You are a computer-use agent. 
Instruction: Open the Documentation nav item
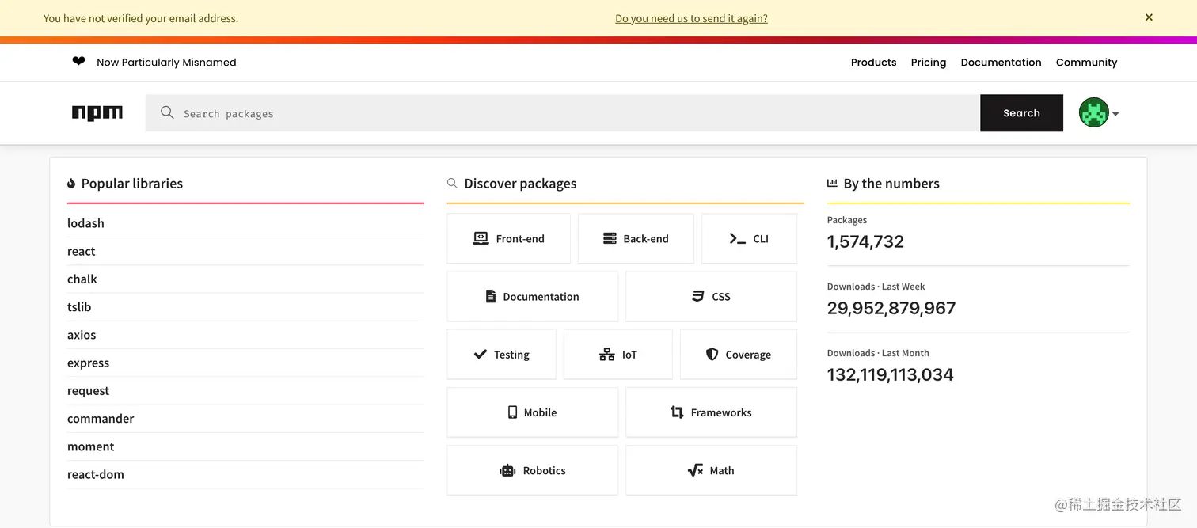(x=1001, y=63)
